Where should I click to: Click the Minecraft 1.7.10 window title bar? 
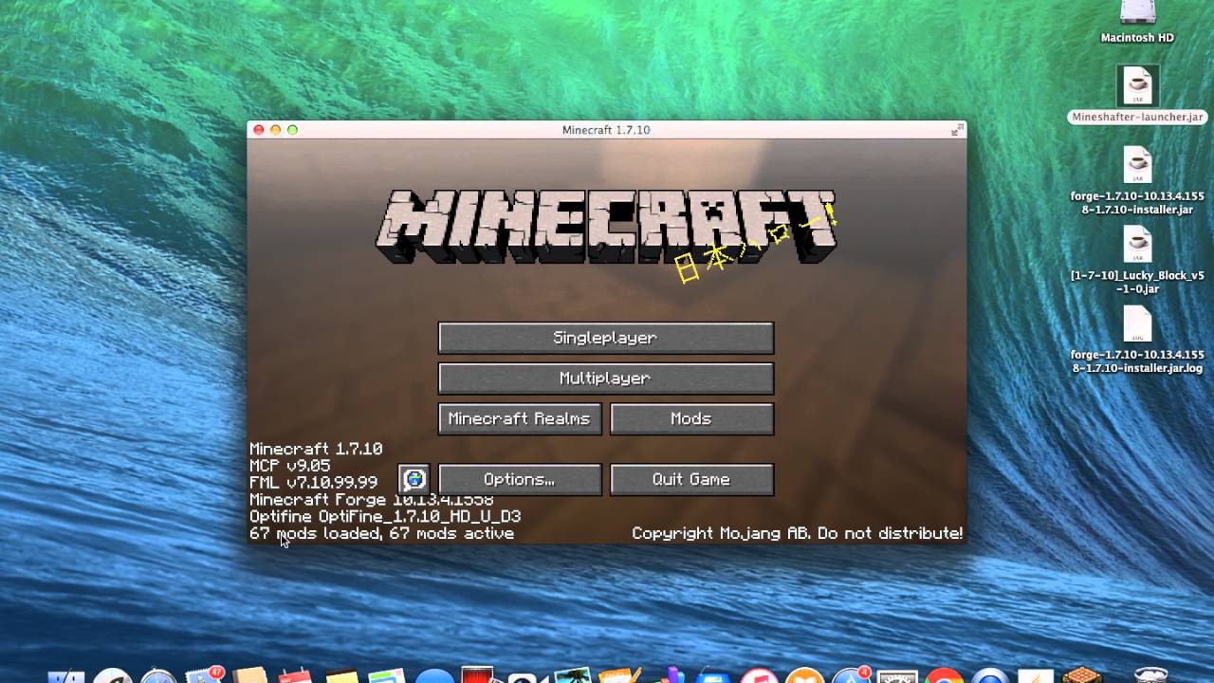point(605,130)
